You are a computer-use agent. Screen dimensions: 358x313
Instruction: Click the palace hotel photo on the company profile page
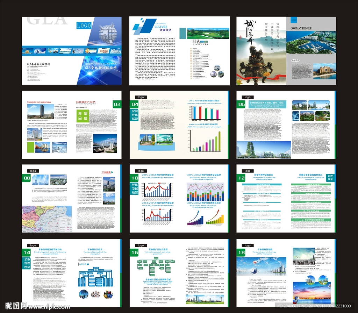[324, 71]
